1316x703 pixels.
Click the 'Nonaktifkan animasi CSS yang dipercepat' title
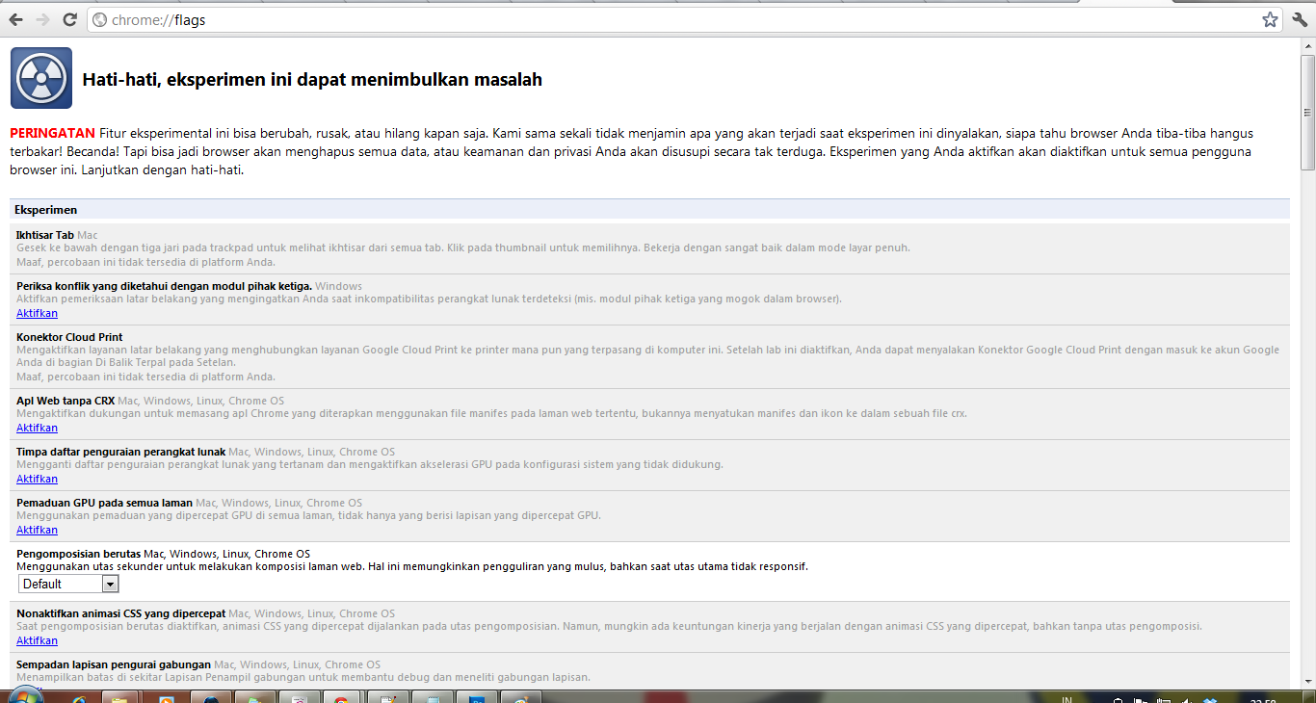click(x=120, y=613)
